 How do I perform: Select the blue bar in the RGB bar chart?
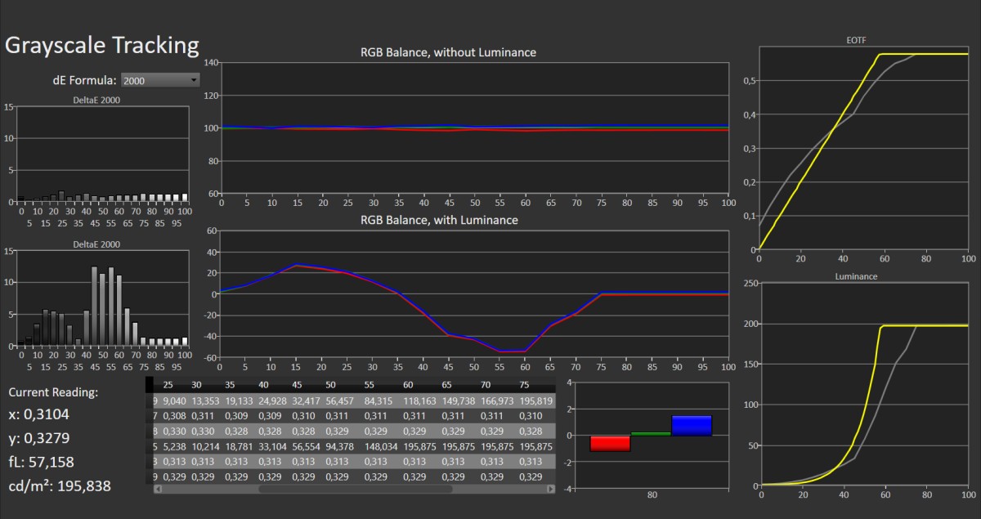click(x=692, y=425)
